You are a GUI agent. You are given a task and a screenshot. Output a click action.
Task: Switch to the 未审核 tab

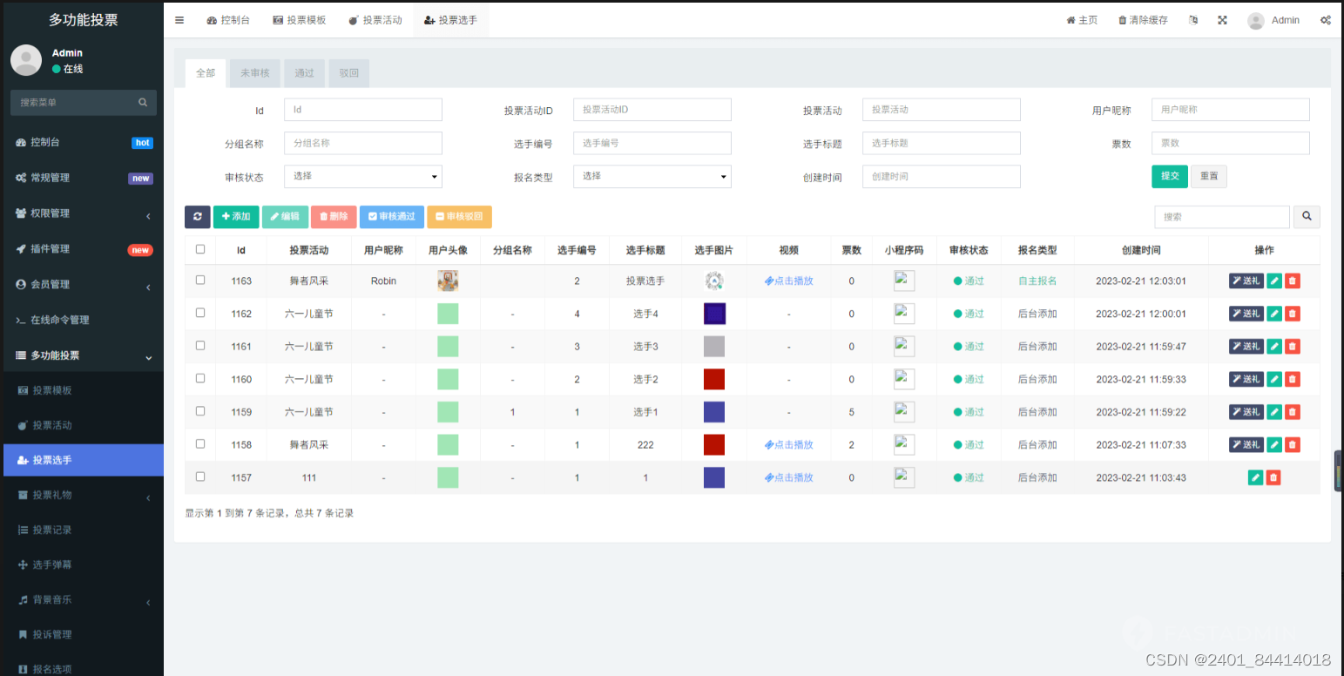coord(254,73)
